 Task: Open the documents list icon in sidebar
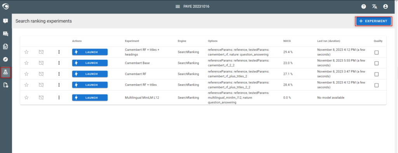pos(5,47)
